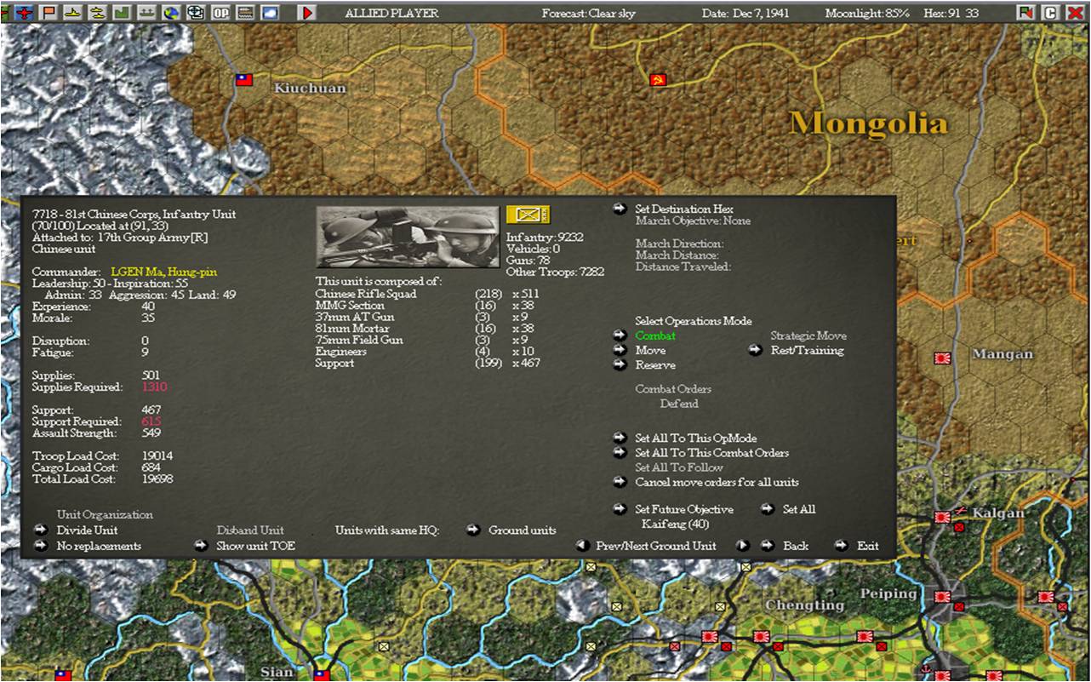Click the red play arrow toolbar icon

[x=307, y=13]
